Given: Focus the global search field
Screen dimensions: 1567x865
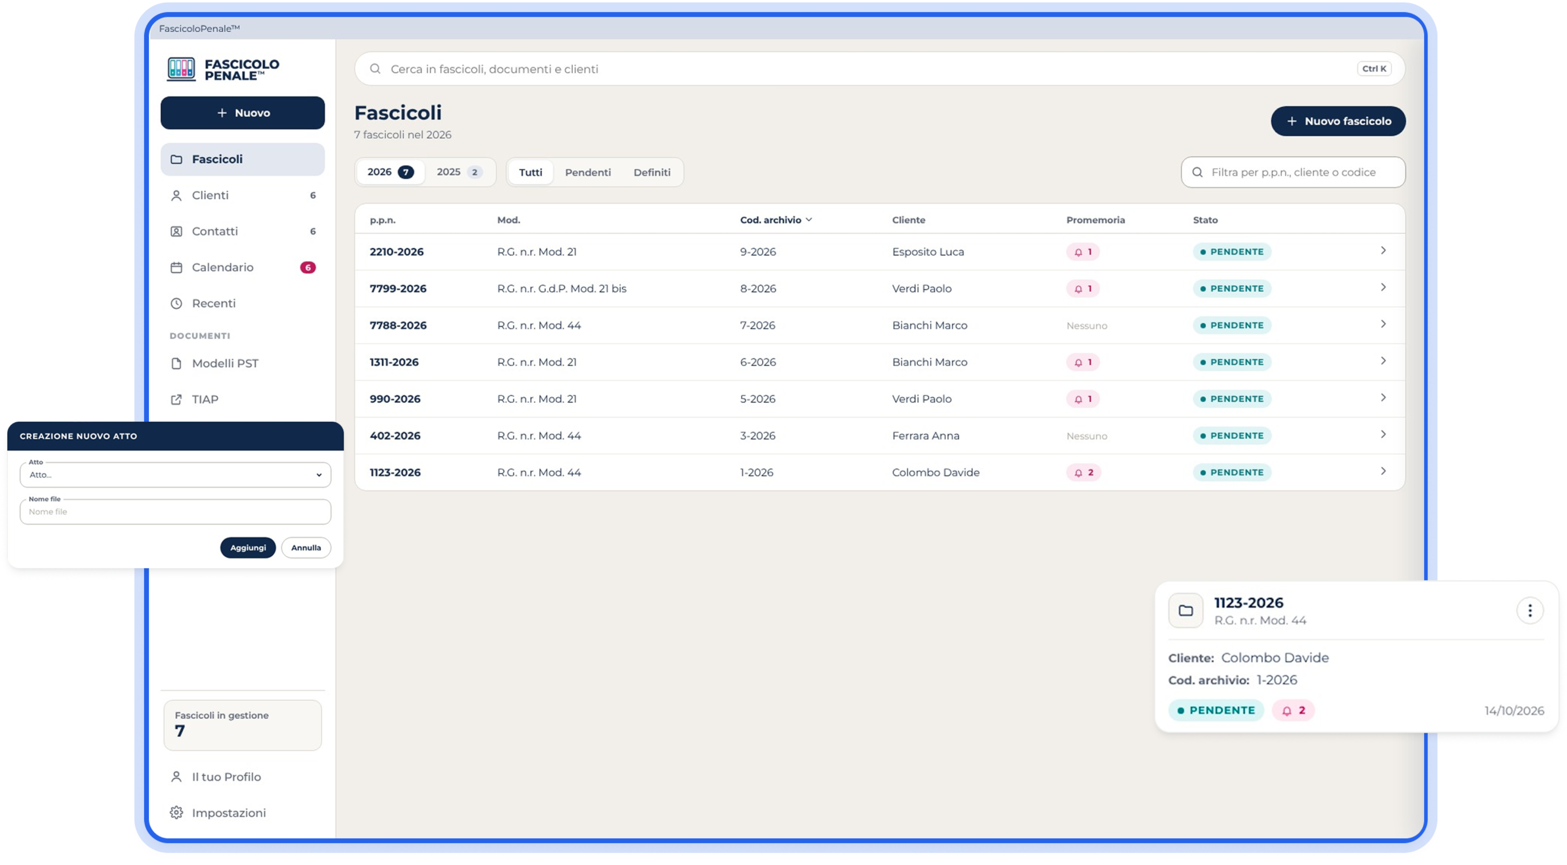Looking at the screenshot, I should click(x=879, y=69).
